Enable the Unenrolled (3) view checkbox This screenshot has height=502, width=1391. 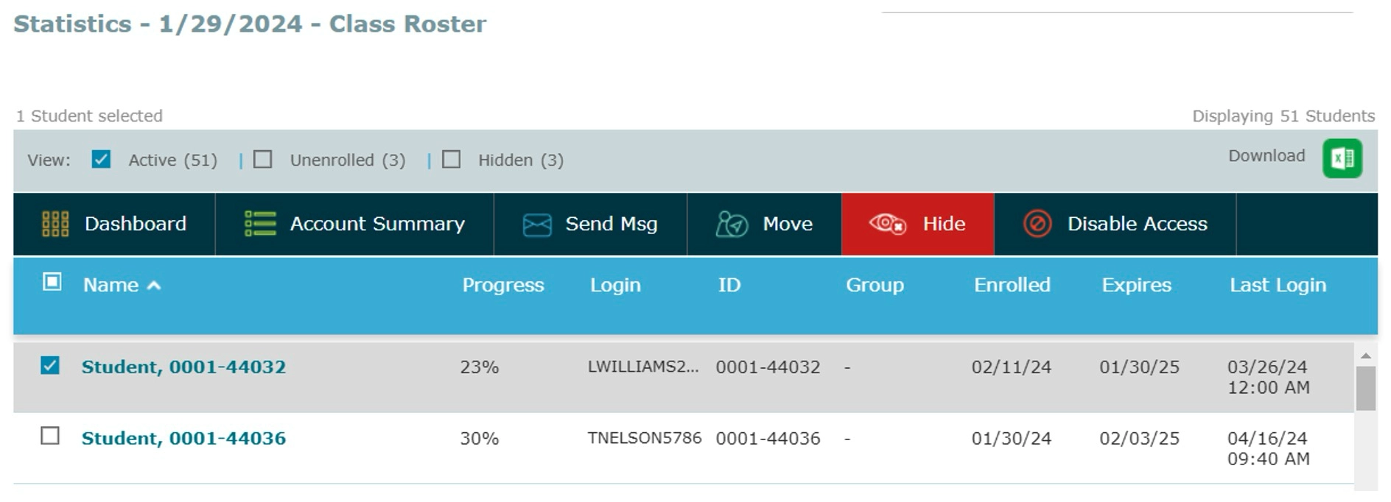263,159
